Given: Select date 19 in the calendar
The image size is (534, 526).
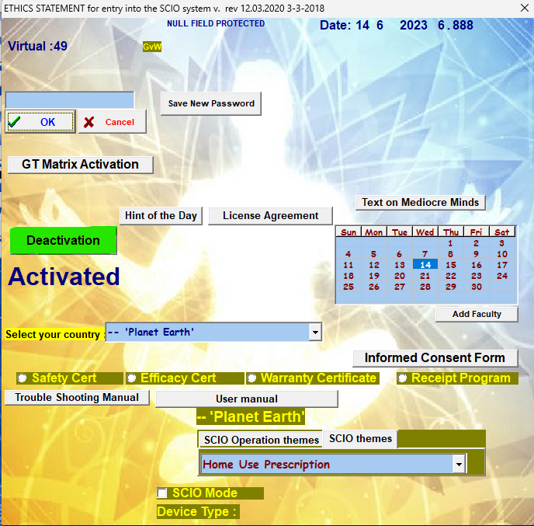Looking at the screenshot, I should 374,276.
